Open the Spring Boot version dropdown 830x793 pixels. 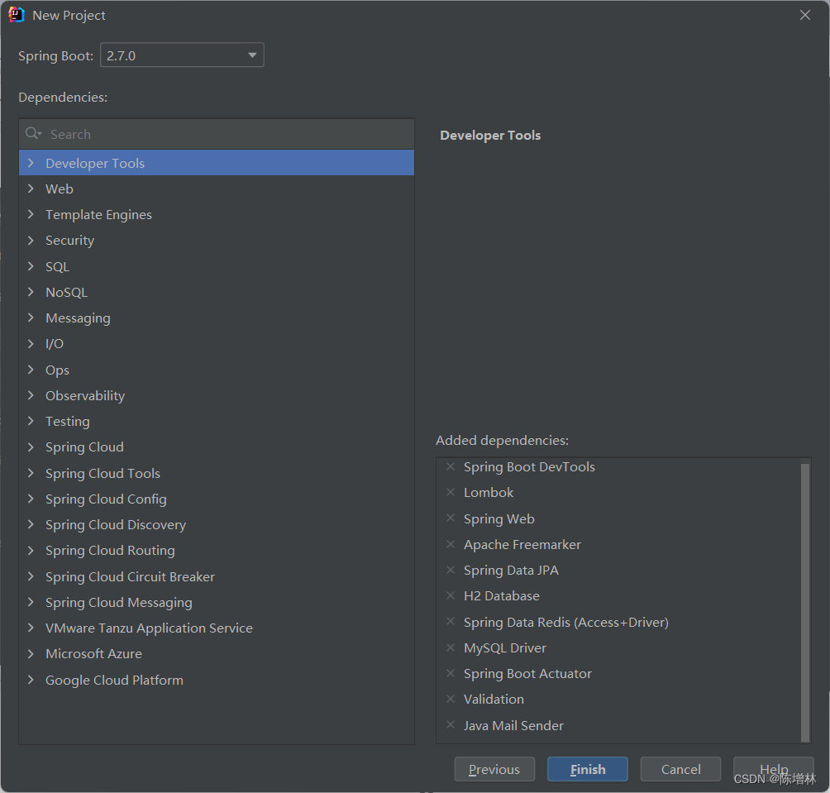(182, 55)
